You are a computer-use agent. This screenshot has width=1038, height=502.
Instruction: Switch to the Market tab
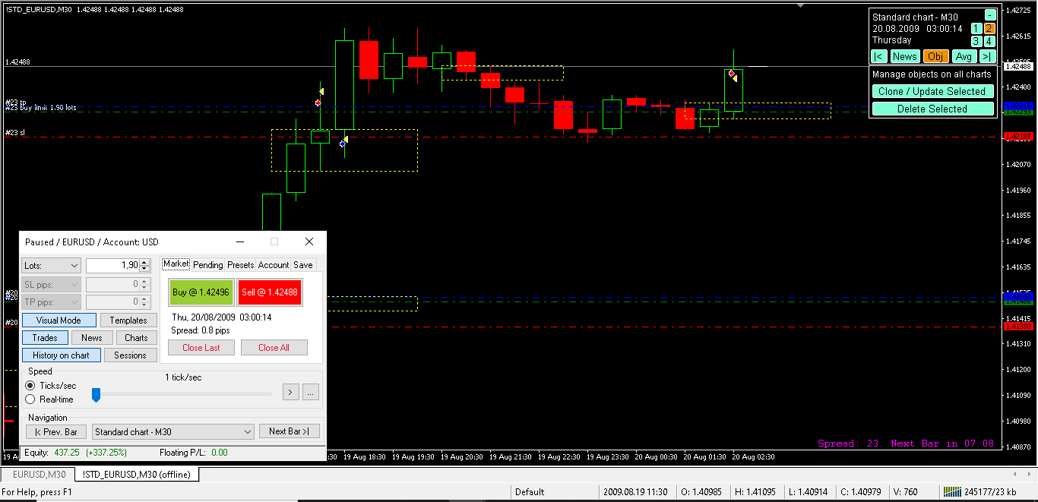(176, 264)
